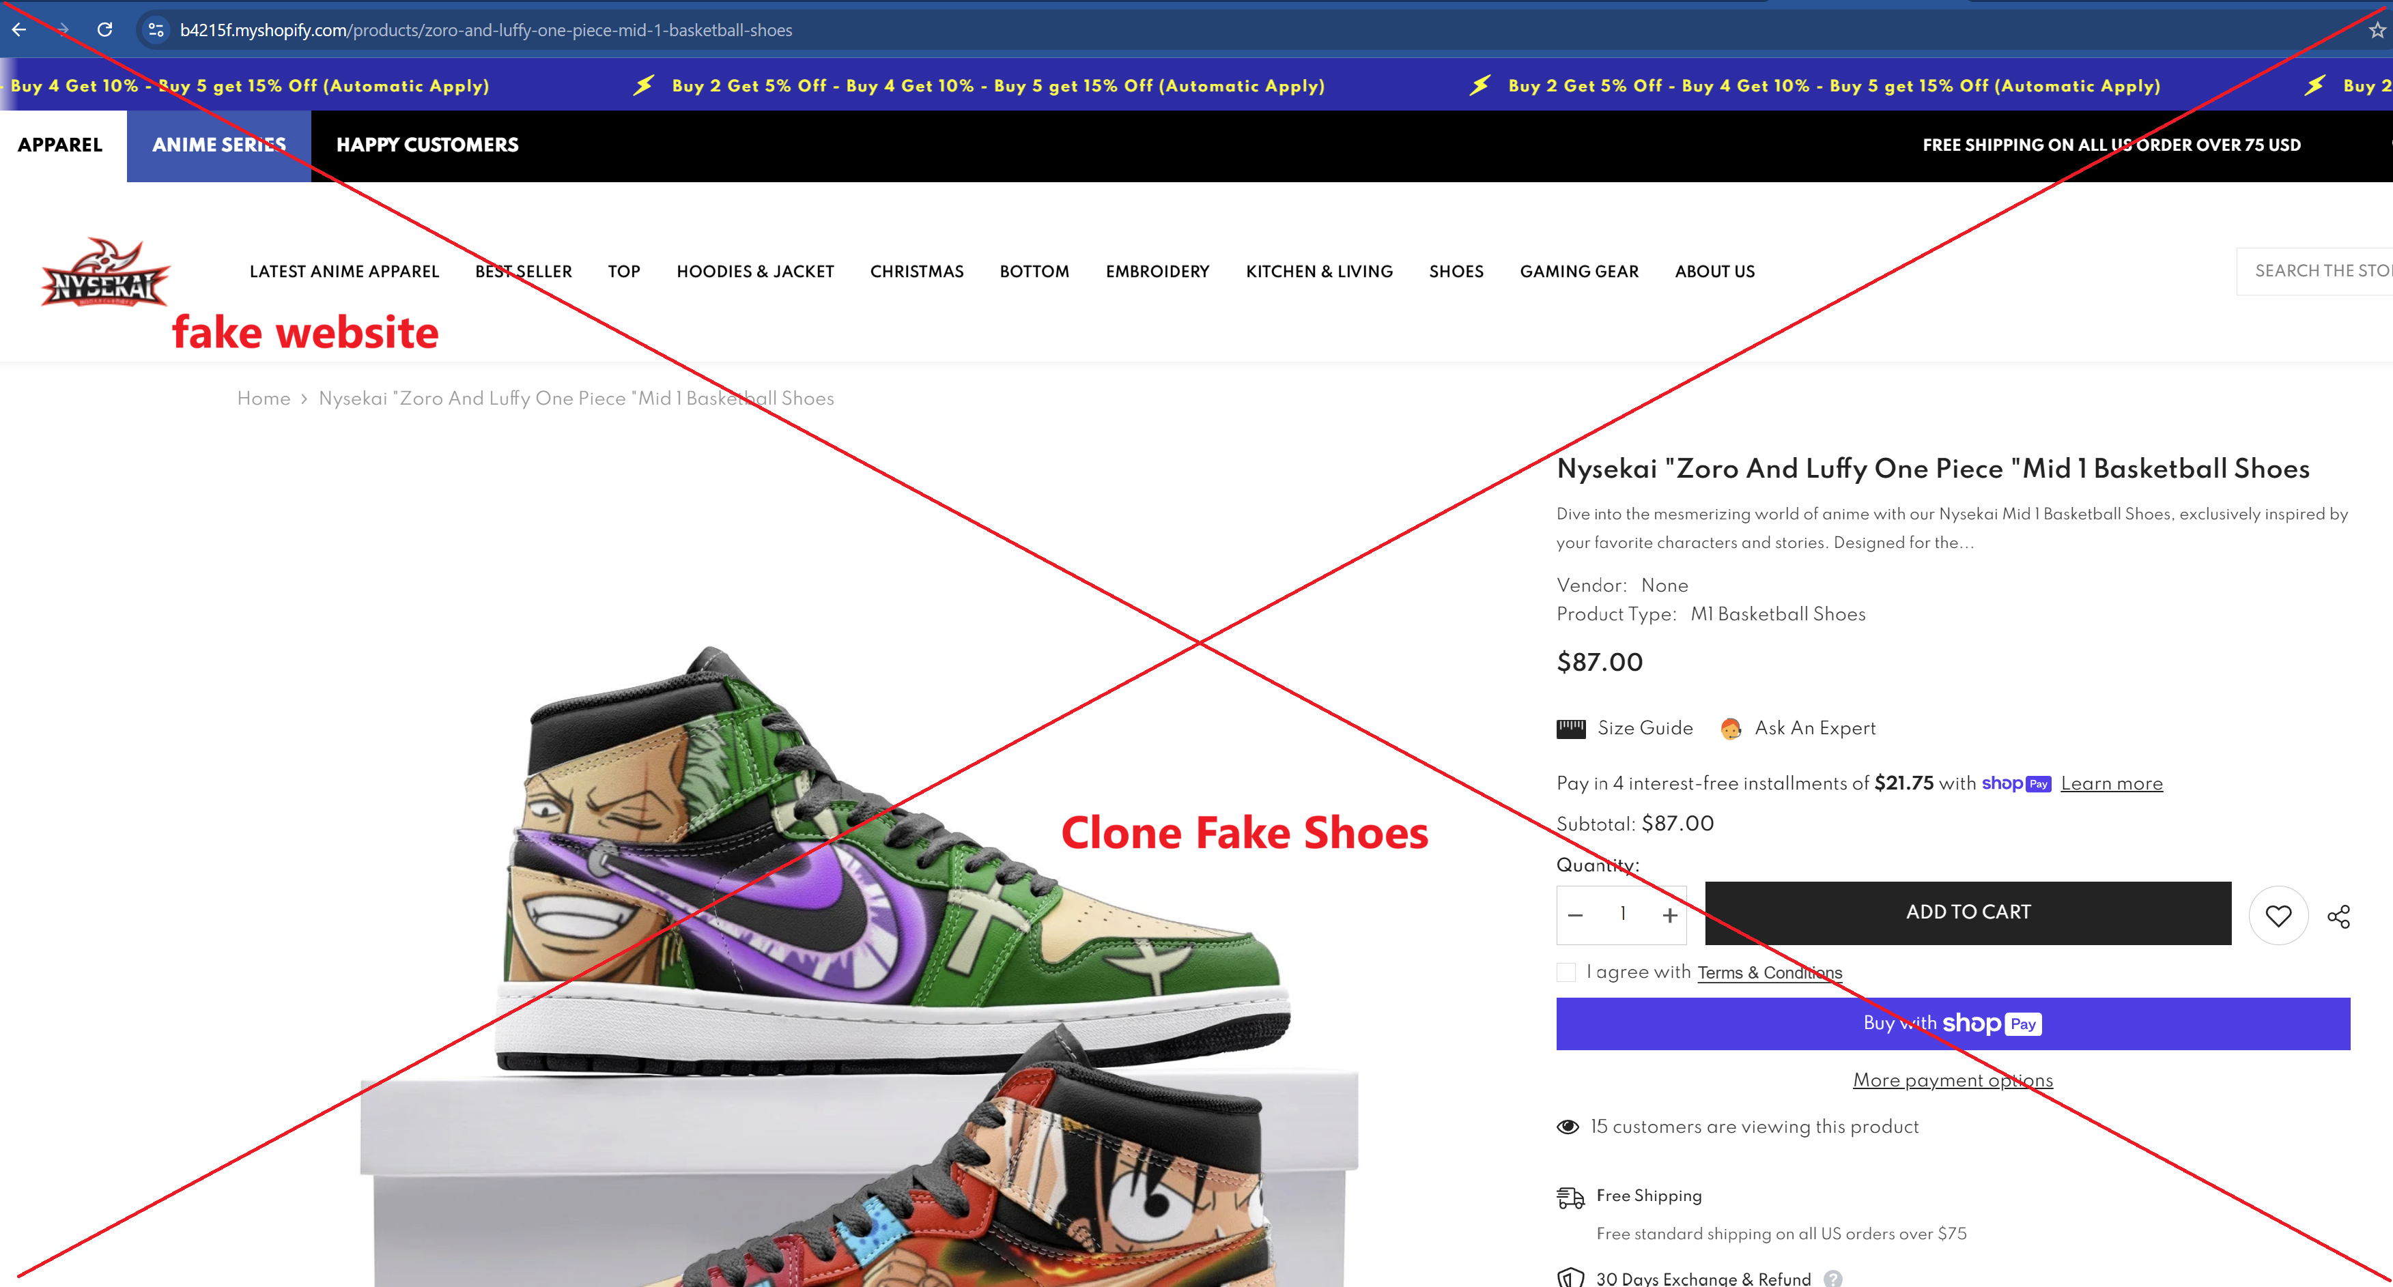This screenshot has width=2393, height=1287.
Task: Click the Search the store field
Action: 2315,271
